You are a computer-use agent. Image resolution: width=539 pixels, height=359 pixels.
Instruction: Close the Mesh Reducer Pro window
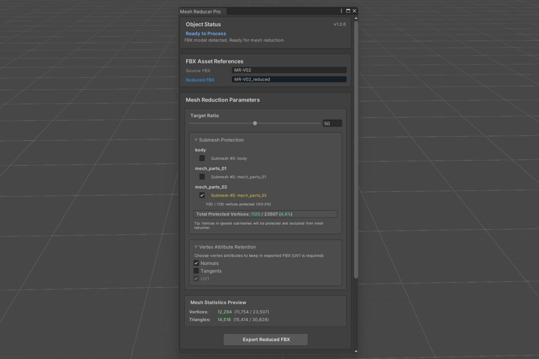point(354,11)
